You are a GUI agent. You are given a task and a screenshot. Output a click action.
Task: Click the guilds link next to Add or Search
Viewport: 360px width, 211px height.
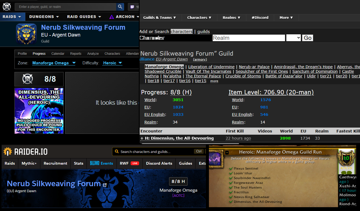(204, 32)
